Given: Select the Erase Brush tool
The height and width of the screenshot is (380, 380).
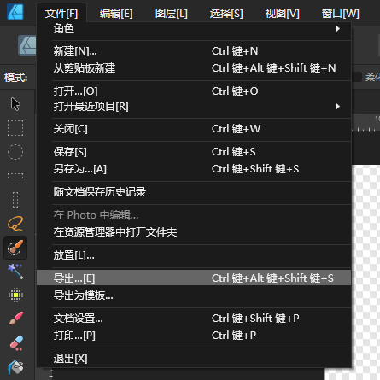Looking at the screenshot, I should 15,343.
